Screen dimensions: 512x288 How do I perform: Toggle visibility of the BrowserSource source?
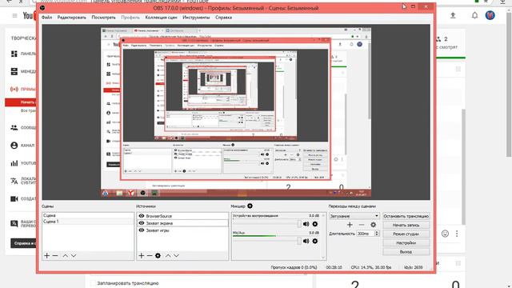142,216
